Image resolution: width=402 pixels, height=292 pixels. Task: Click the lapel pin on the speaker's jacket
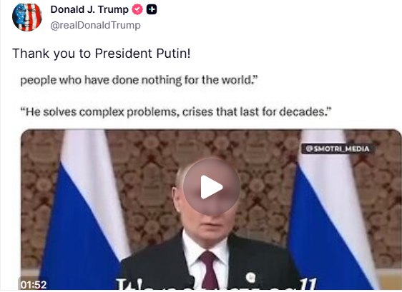coord(250,278)
